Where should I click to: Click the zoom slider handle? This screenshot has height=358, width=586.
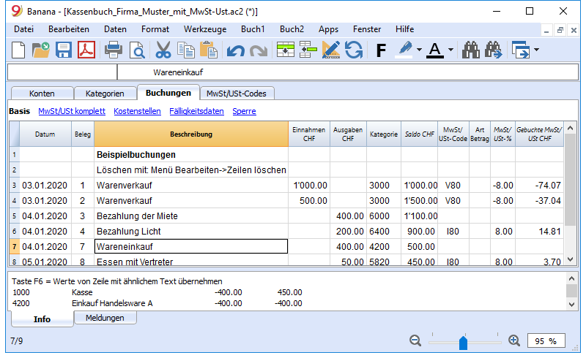click(x=463, y=343)
